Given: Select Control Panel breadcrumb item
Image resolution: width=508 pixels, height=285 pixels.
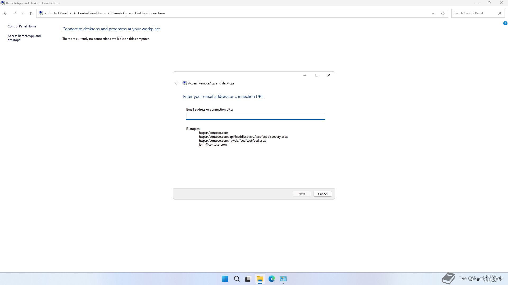Looking at the screenshot, I should (x=58, y=13).
